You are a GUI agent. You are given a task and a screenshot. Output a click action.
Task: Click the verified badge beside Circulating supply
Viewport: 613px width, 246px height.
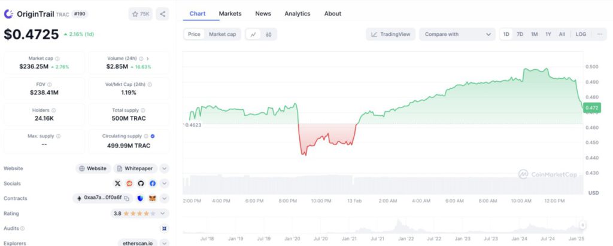[x=153, y=136]
